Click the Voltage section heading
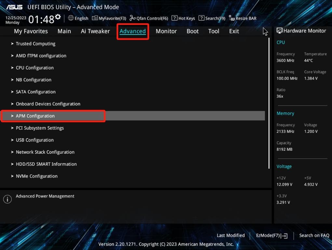 284,166
